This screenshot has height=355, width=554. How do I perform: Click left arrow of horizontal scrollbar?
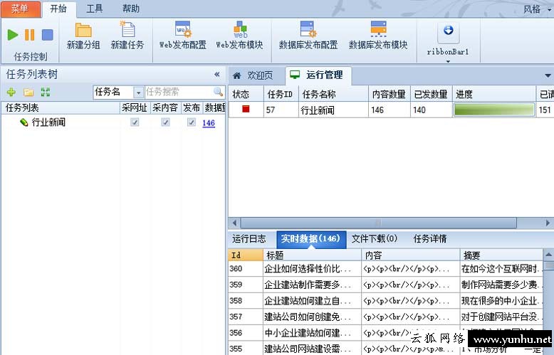[234, 223]
